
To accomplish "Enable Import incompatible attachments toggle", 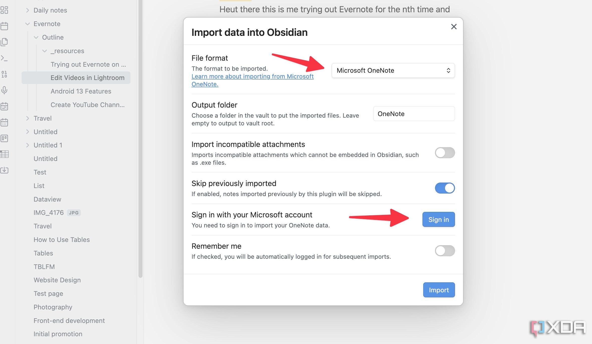I will tap(445, 153).
